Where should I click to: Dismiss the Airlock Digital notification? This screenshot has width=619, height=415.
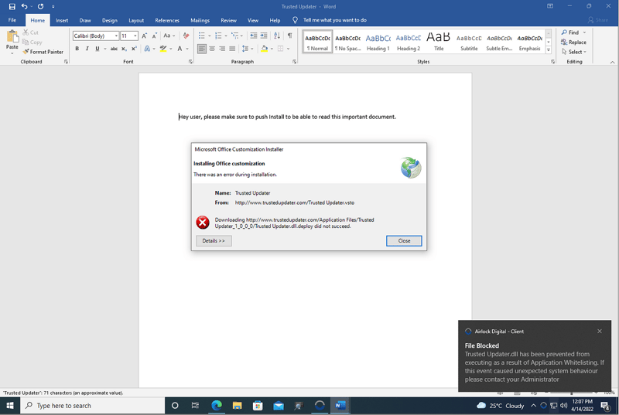599,331
